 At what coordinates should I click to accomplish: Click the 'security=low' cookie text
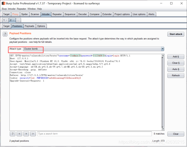coord(27,78)
